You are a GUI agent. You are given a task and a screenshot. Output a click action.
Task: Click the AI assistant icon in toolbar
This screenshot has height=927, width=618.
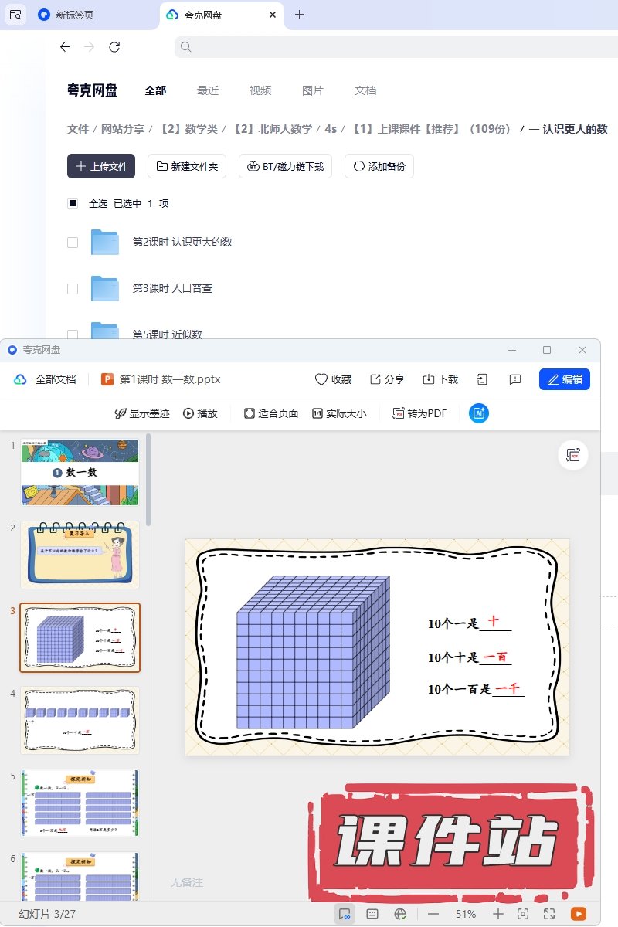(479, 413)
